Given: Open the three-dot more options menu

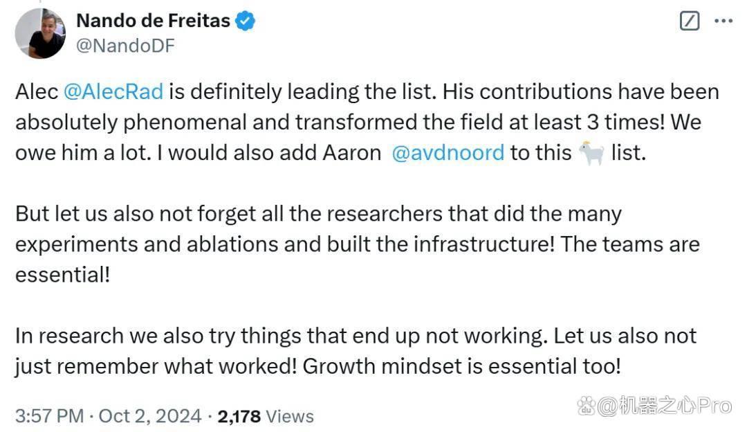Looking at the screenshot, I should click(723, 21).
